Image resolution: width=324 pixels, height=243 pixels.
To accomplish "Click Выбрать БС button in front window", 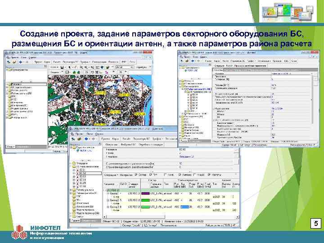I will click(x=128, y=144).
